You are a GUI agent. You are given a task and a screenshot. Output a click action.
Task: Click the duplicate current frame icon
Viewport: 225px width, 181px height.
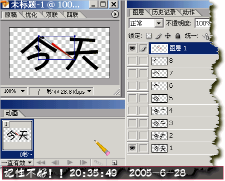click(114, 163)
